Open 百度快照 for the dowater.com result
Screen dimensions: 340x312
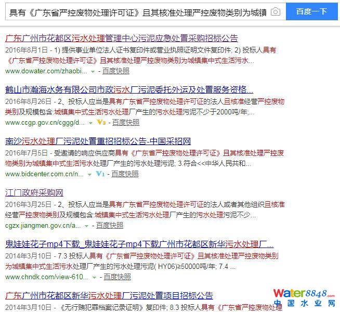[x=116, y=71]
